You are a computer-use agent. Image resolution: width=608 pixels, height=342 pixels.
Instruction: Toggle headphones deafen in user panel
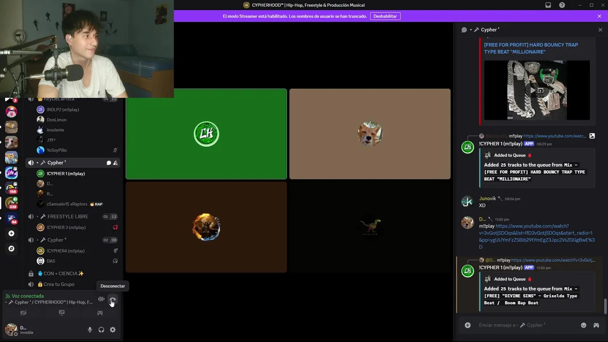(x=101, y=330)
